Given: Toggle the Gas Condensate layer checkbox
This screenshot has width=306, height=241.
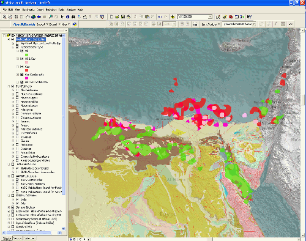Looking at the screenshot, I should pos(22,75).
